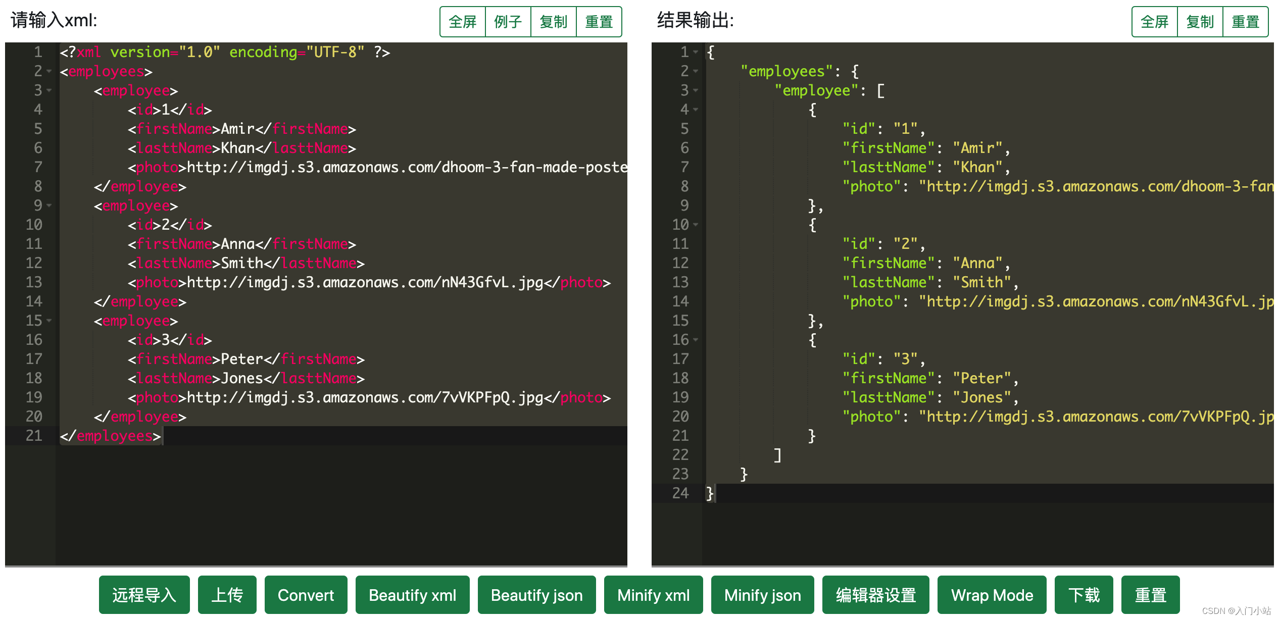Click empty area below XML code in input editor
The height and width of the screenshot is (620, 1279).
tap(341, 505)
